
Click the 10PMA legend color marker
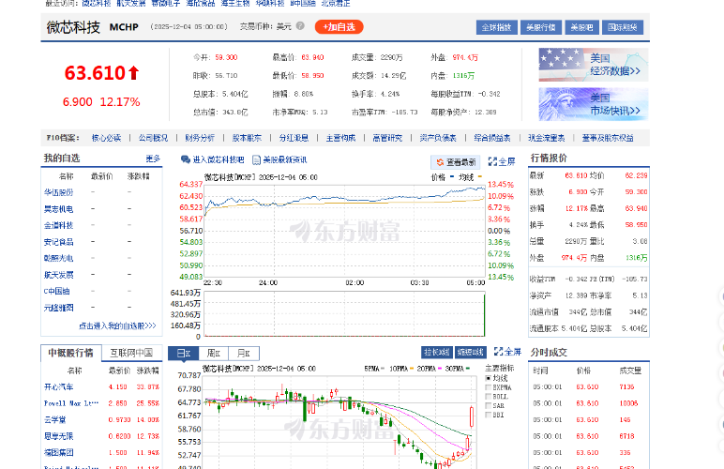point(412,369)
